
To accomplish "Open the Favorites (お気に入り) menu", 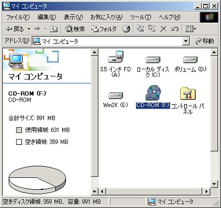I will click(x=106, y=17).
